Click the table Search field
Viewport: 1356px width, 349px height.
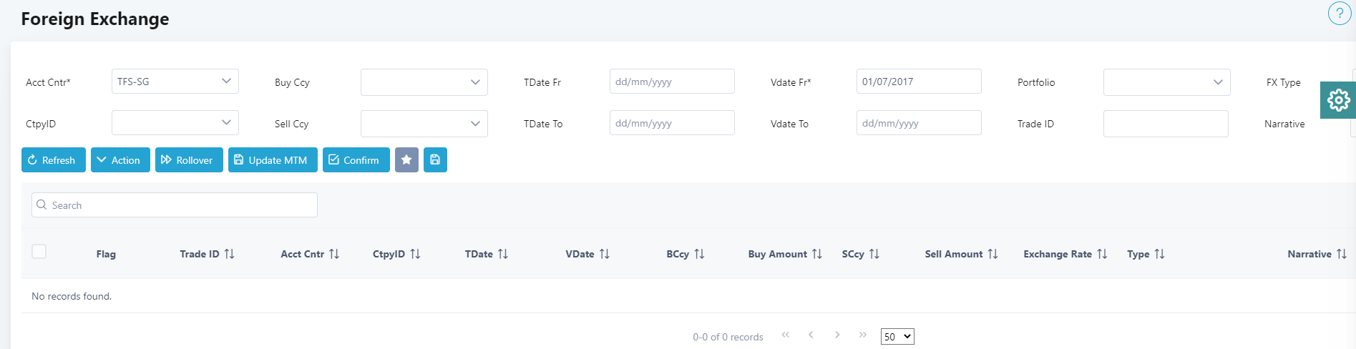[x=175, y=205]
